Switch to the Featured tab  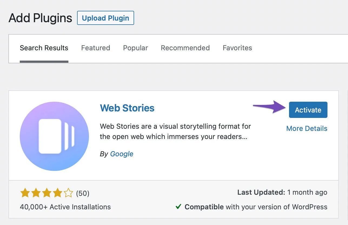[x=95, y=48]
